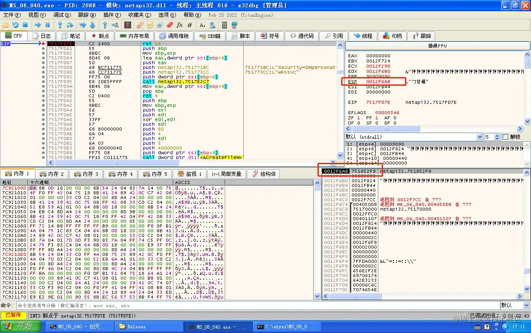Click the fx functions icon
The width and height of the screenshot is (531, 333).
tap(179, 25)
